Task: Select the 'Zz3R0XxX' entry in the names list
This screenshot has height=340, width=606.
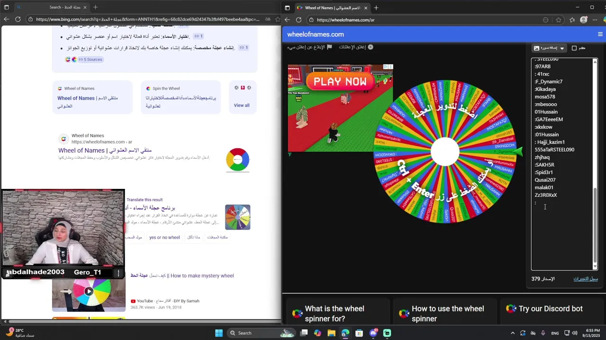Action: click(x=546, y=195)
